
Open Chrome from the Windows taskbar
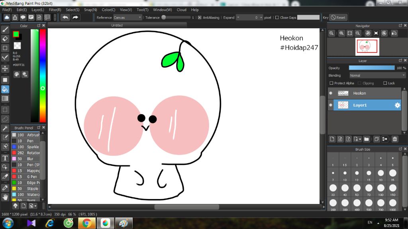pyautogui.click(x=86, y=223)
